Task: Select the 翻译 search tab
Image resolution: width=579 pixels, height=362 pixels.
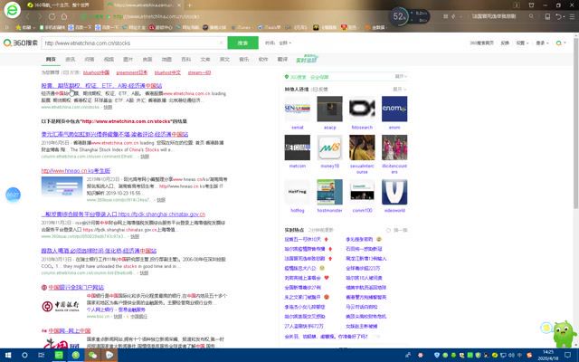Action: coord(282,59)
